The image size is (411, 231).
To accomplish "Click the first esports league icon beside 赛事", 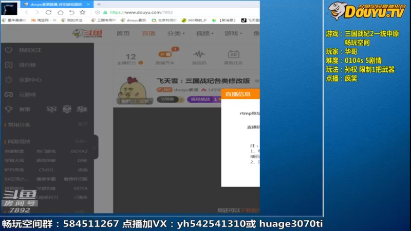I will tap(51, 109).
